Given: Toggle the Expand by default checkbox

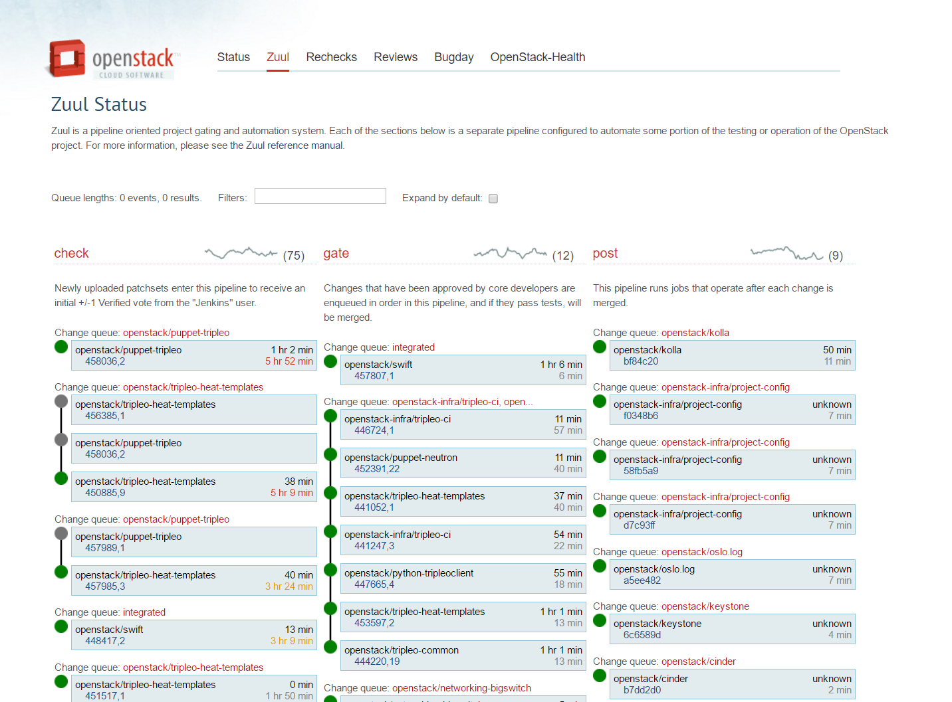Looking at the screenshot, I should (493, 199).
